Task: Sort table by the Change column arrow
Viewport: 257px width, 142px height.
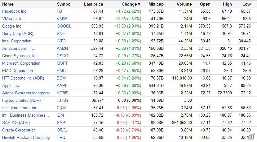Action: (139, 4)
